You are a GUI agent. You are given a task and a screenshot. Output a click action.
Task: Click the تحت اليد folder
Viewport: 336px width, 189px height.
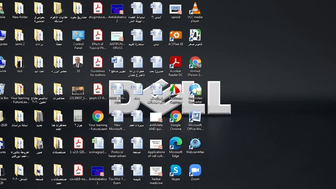click(39, 65)
